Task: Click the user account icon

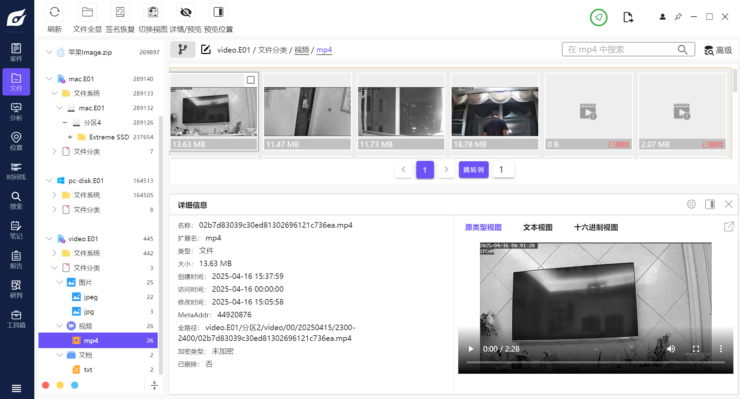Action: 662,17
